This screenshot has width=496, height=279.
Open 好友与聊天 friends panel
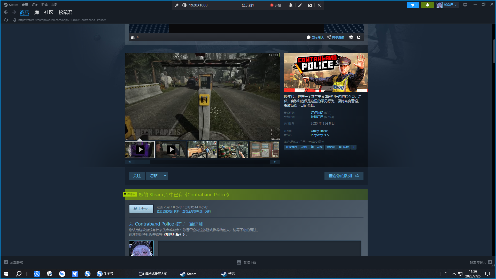[x=481, y=262]
